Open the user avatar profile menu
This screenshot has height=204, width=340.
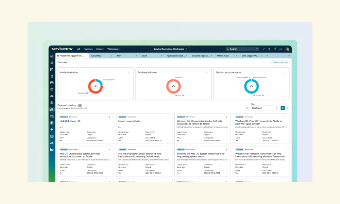tap(287, 49)
